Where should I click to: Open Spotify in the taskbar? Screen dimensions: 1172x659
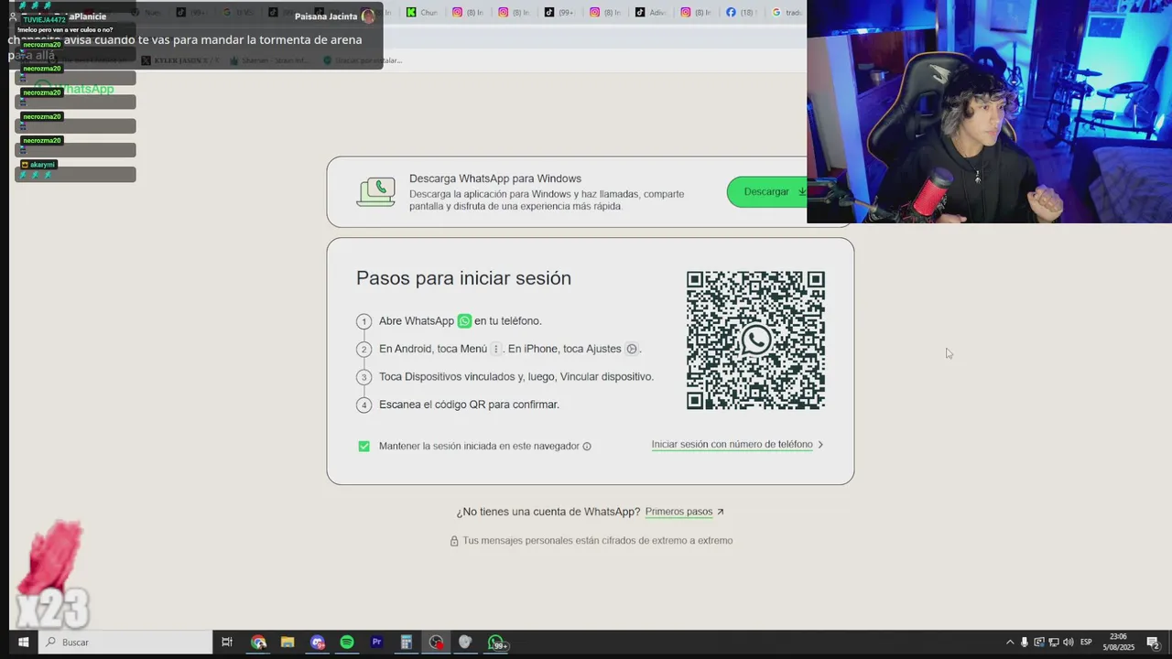pyautogui.click(x=347, y=643)
